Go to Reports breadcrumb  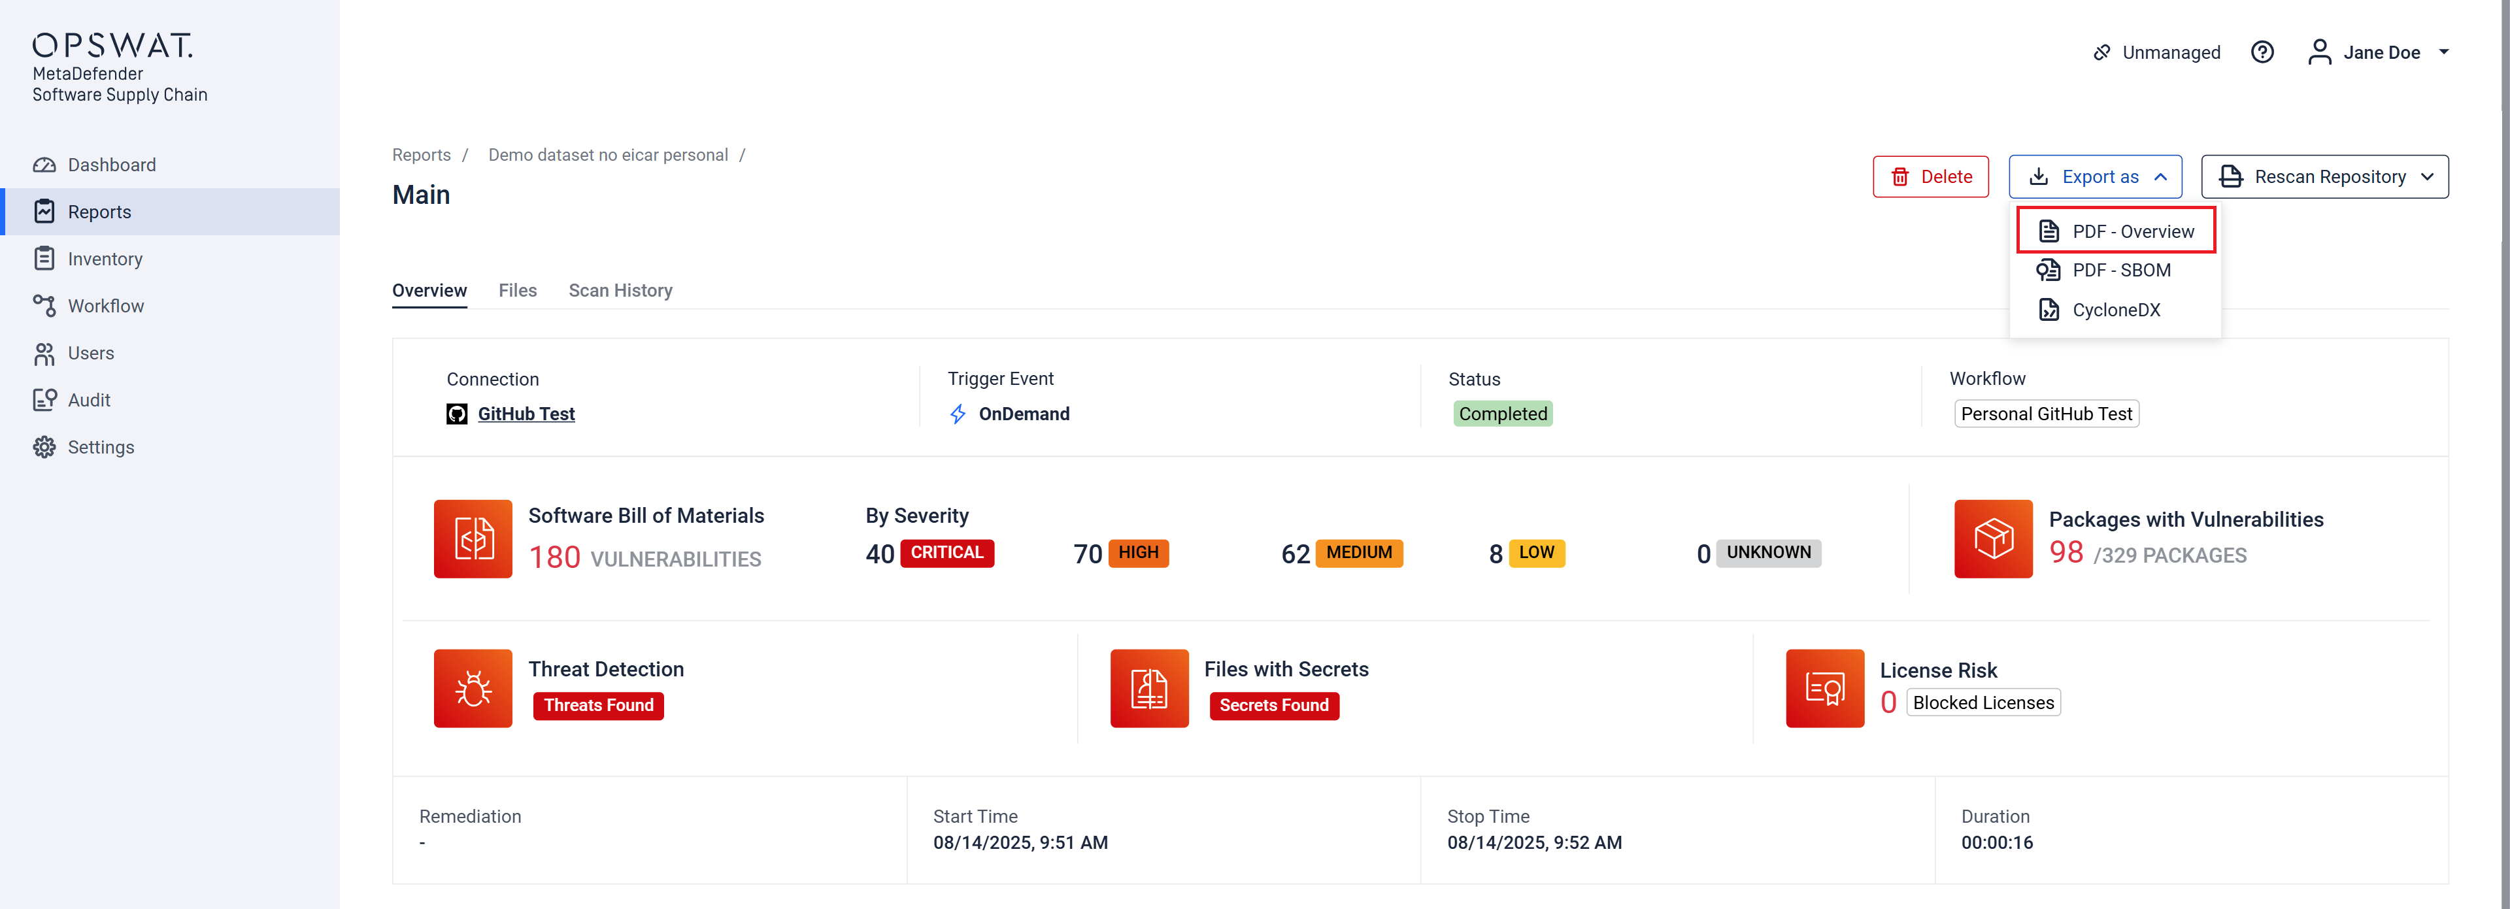(421, 155)
